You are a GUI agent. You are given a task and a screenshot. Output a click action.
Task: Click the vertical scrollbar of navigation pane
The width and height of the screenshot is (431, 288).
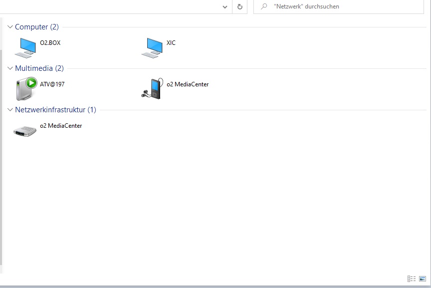(x=1, y=157)
